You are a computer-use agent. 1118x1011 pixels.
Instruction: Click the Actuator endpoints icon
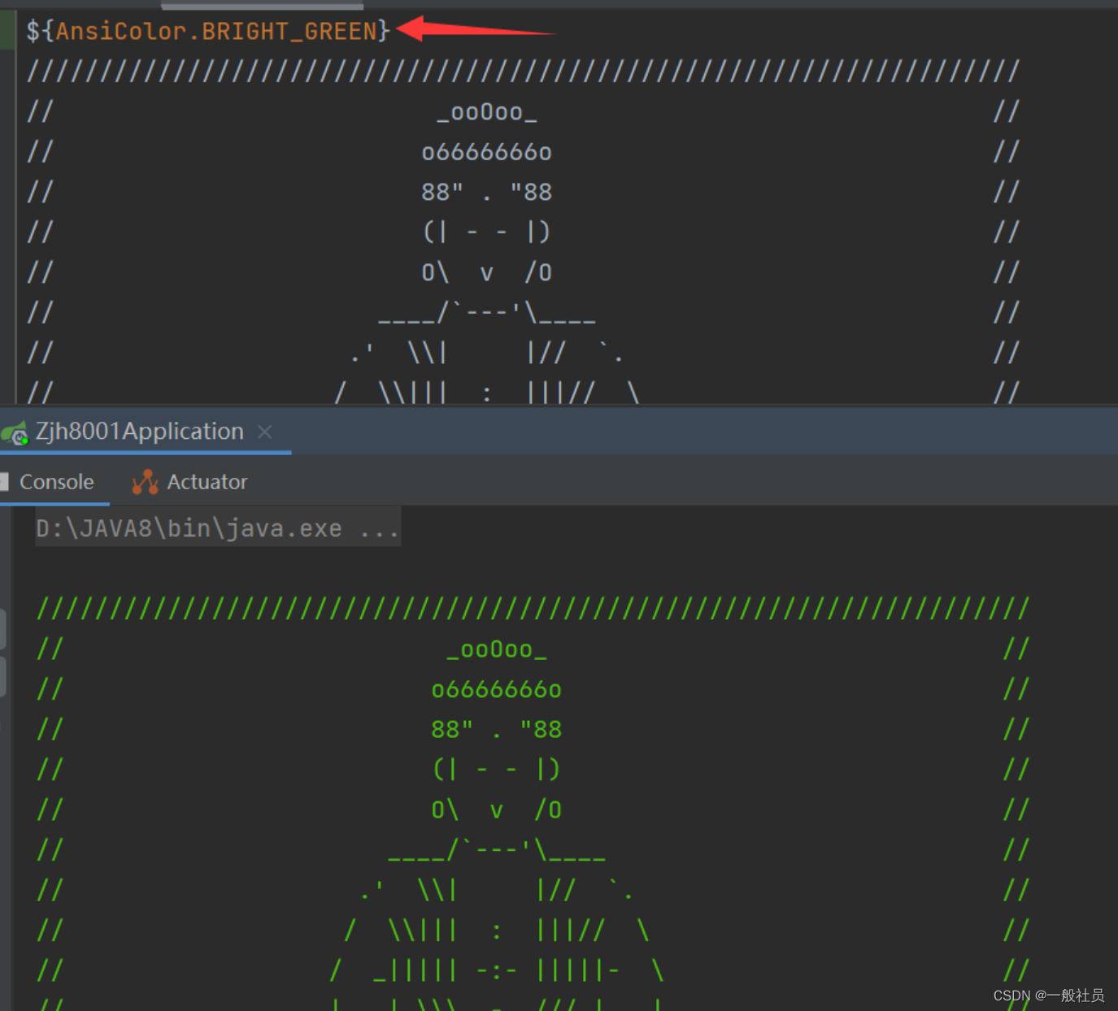(x=145, y=482)
